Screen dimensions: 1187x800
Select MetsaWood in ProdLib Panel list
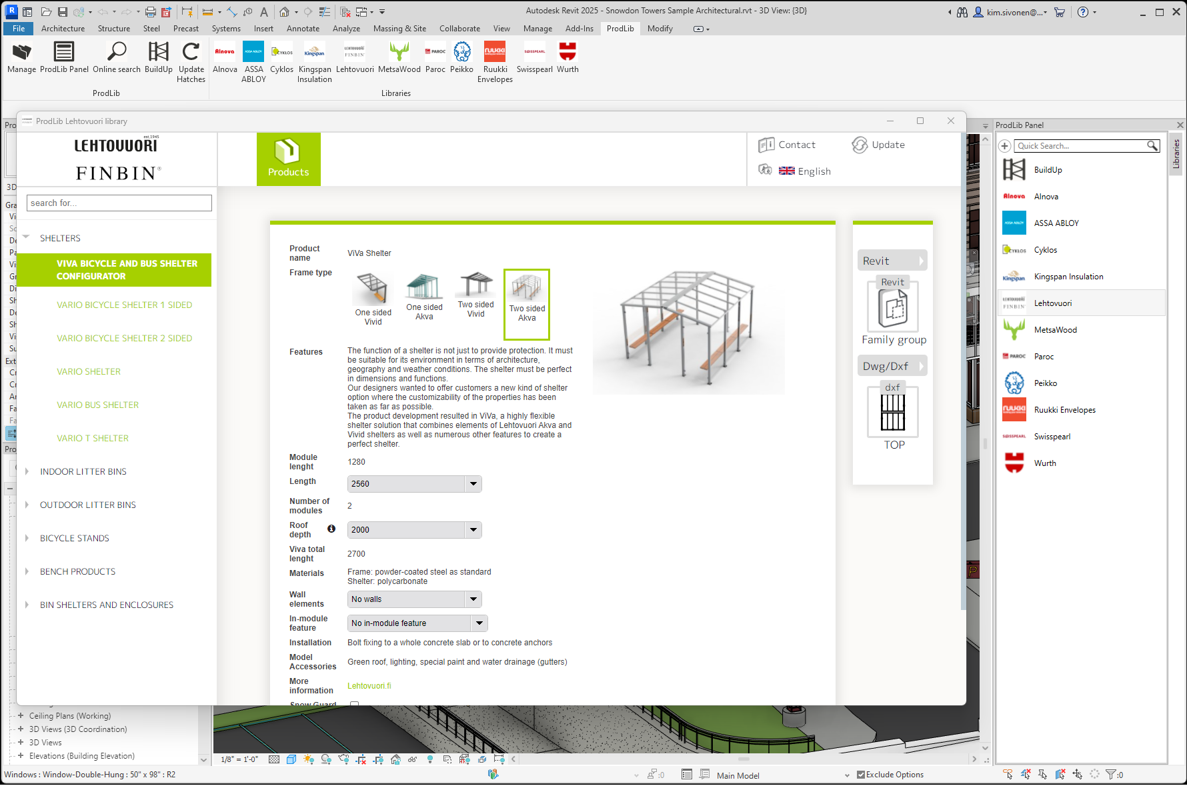coord(1082,330)
